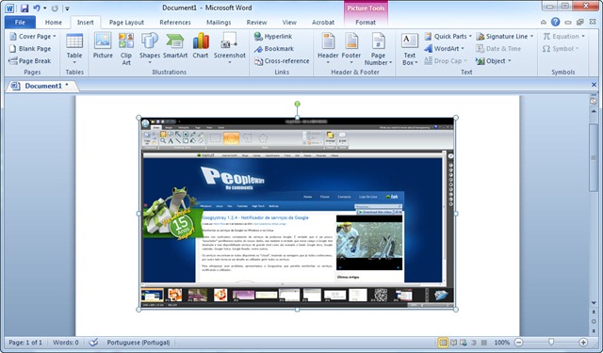Open the Footer options
603x353 pixels.
pyautogui.click(x=351, y=48)
